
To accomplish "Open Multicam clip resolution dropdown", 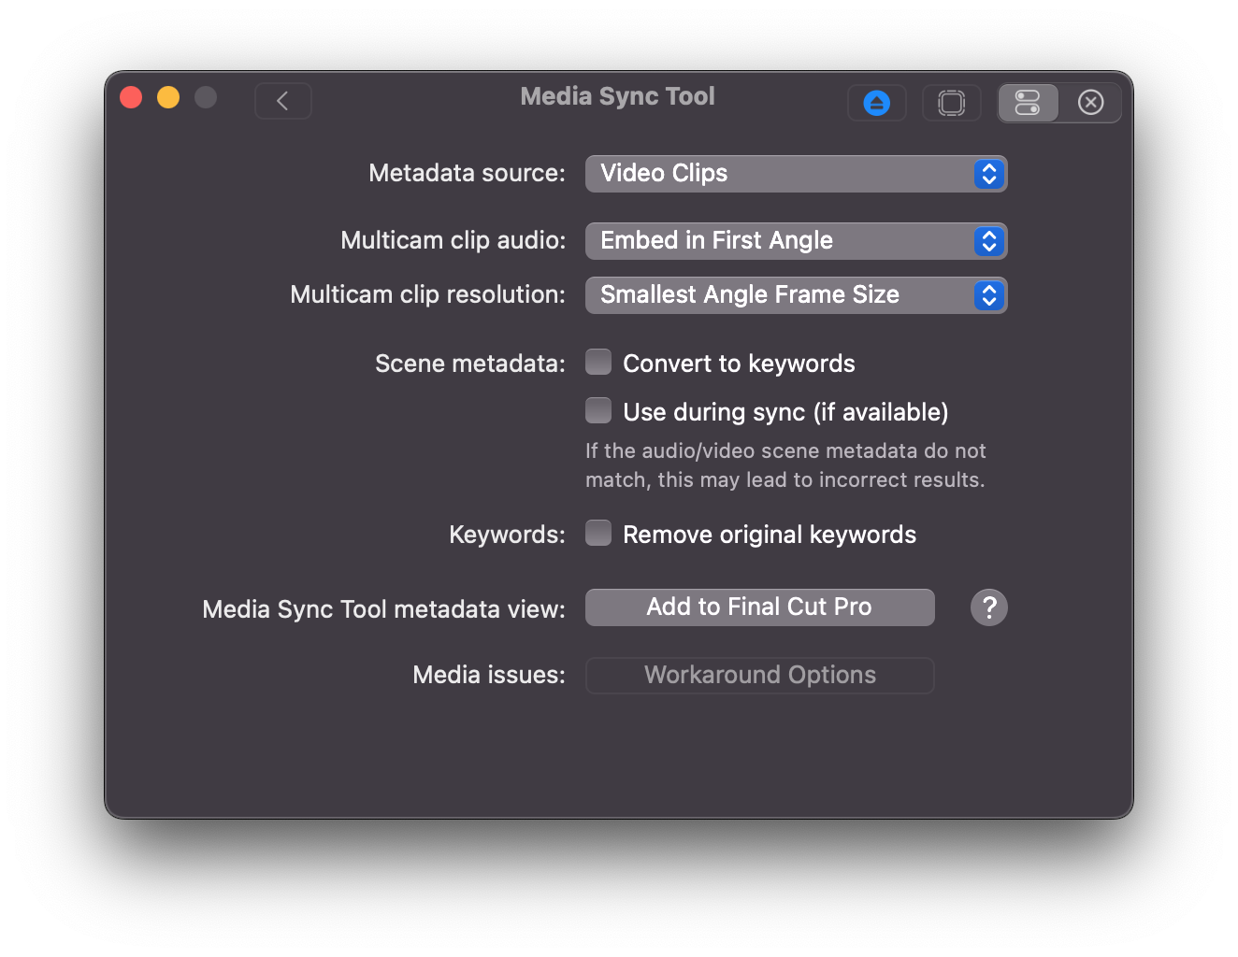I will pyautogui.click(x=796, y=295).
